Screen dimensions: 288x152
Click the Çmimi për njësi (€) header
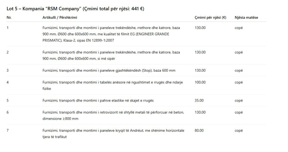210,17
